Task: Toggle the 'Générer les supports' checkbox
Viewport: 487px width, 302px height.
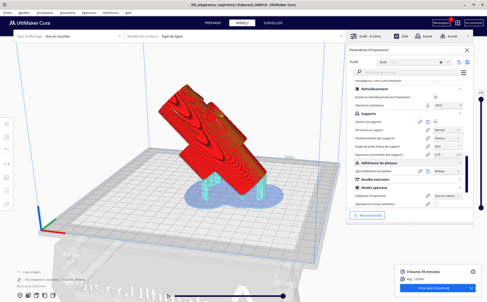Action: tap(435, 122)
